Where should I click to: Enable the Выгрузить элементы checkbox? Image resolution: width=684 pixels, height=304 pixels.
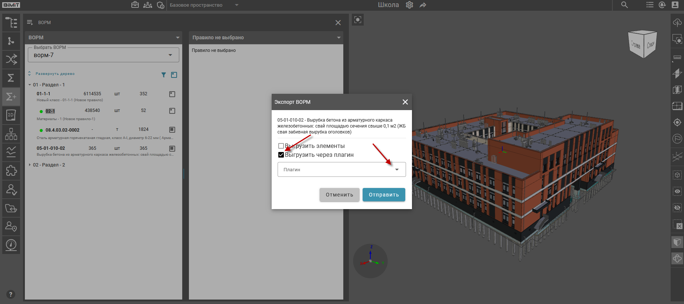[281, 146]
